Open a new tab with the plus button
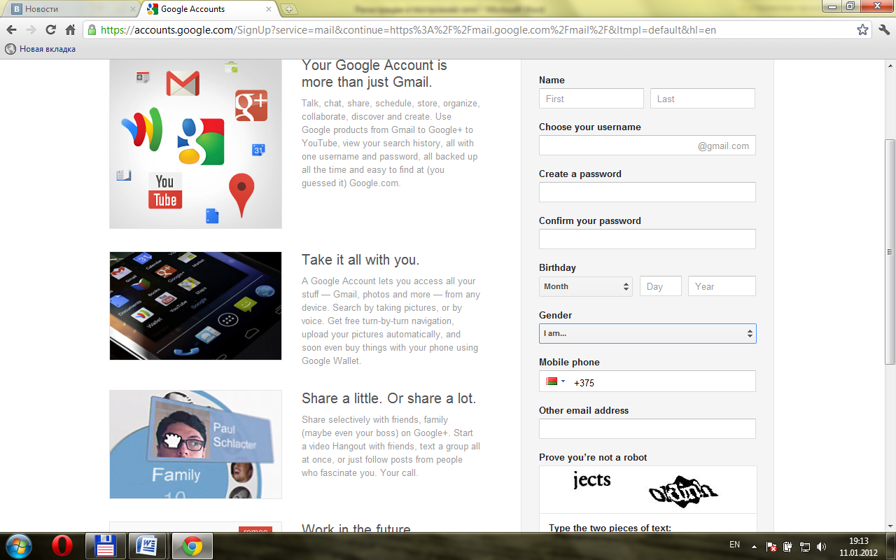The image size is (896, 560). (289, 9)
